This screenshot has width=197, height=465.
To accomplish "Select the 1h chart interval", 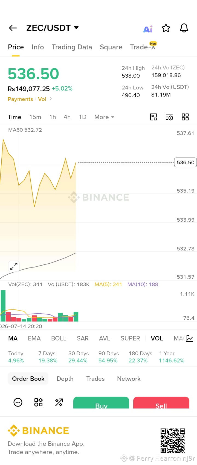I will coord(53,117).
